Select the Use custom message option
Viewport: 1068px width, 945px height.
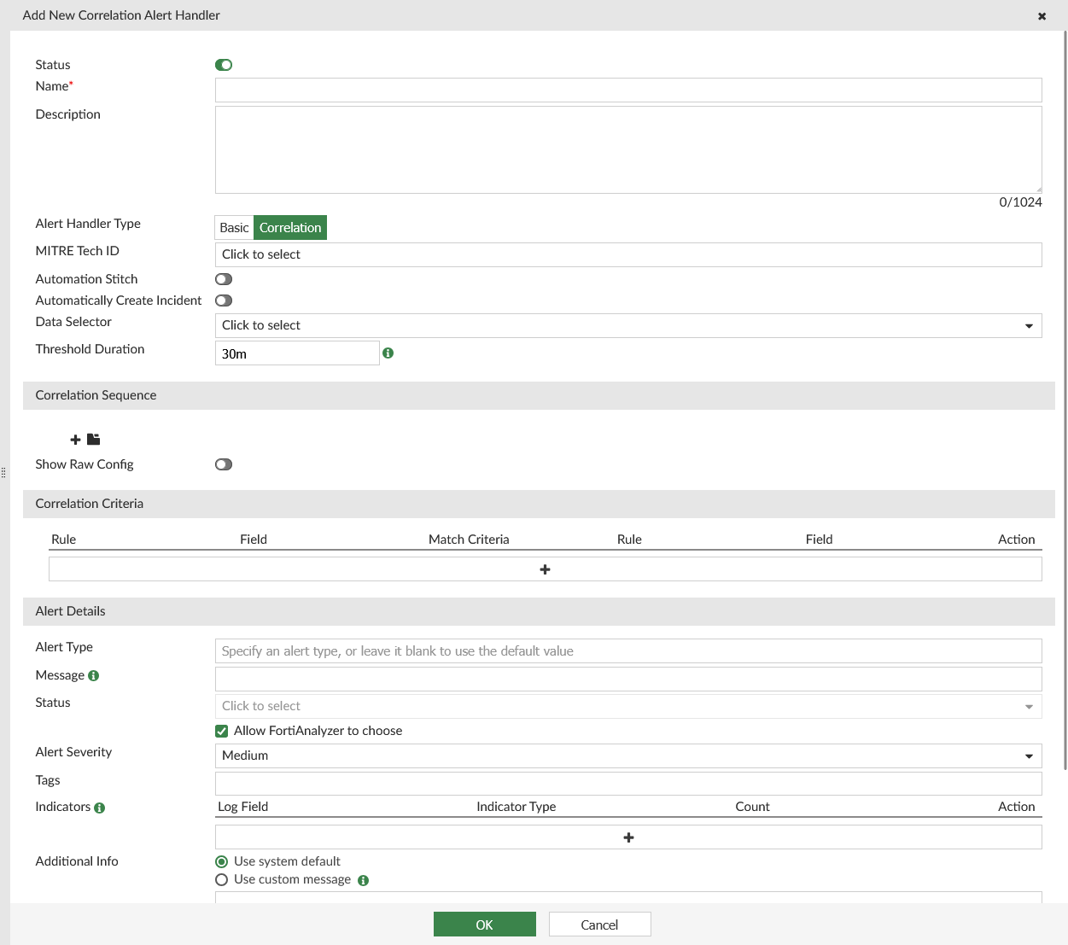click(x=222, y=879)
